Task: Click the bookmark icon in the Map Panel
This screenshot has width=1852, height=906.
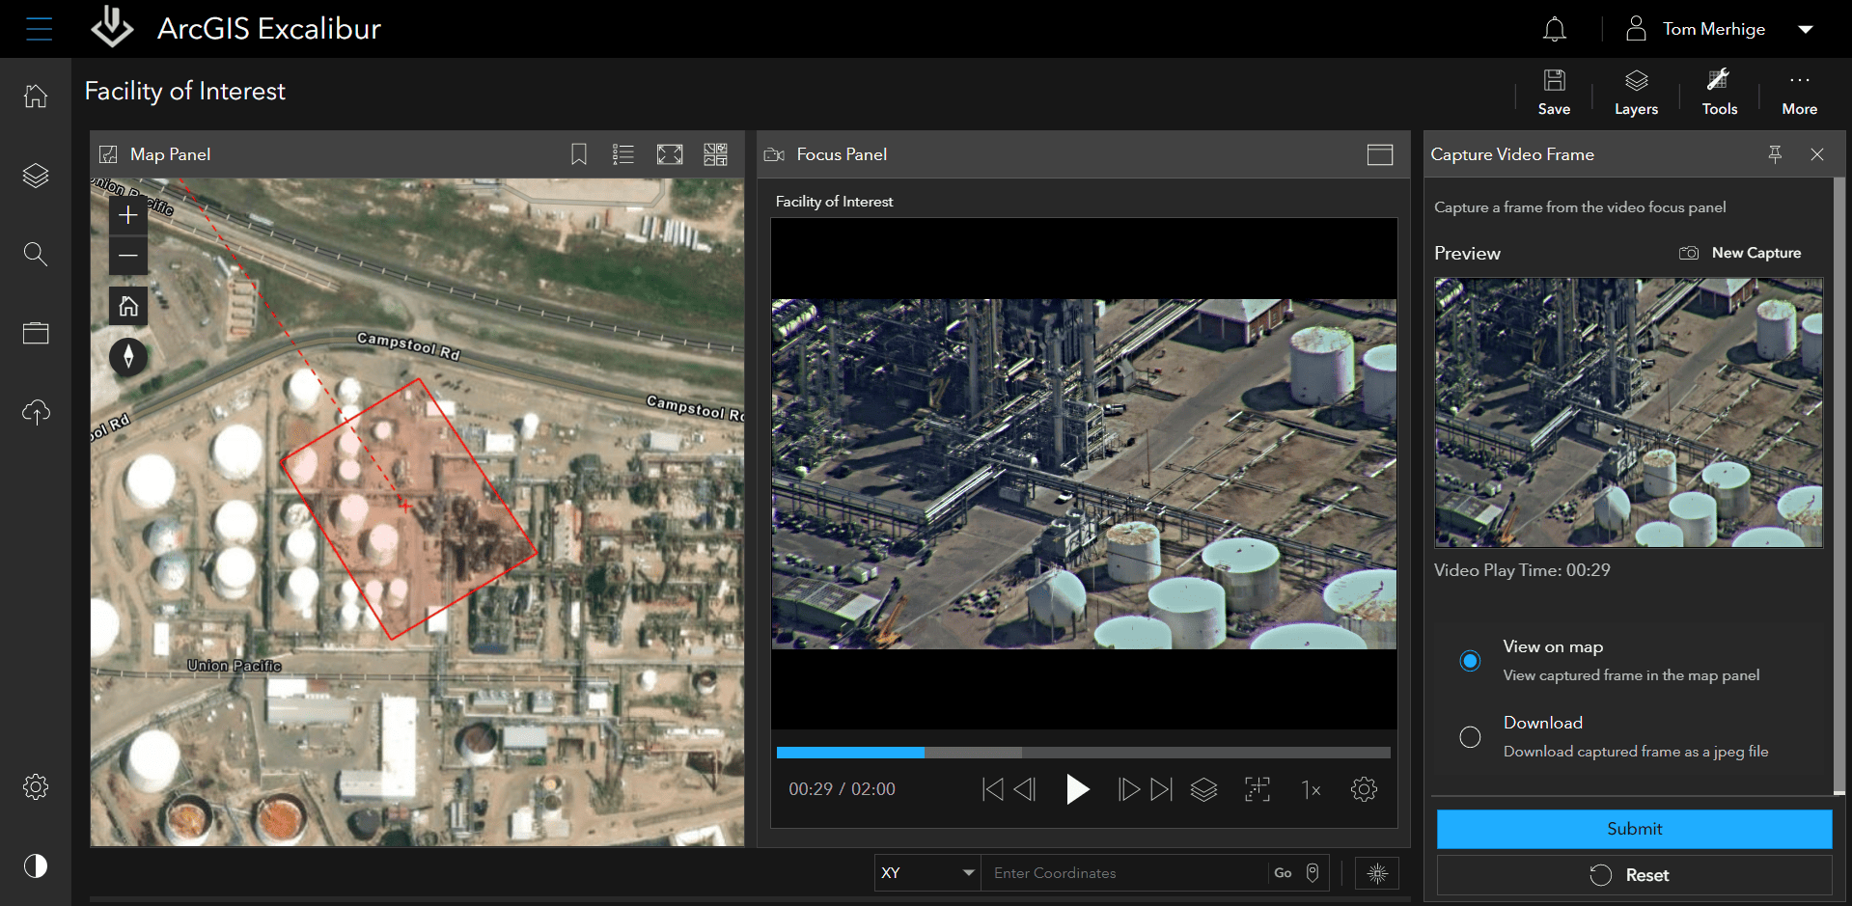Action: pyautogui.click(x=578, y=153)
